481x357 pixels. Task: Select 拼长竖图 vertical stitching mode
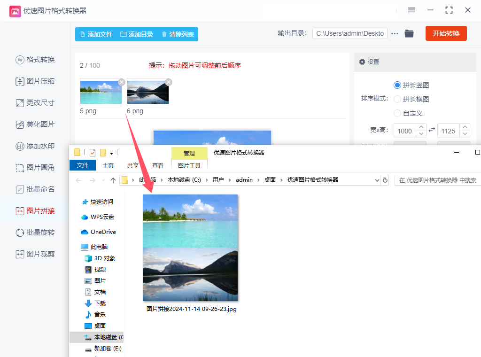[411, 85]
